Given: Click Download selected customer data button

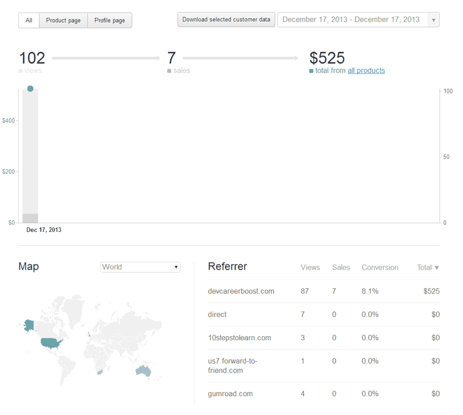Looking at the screenshot, I should [226, 19].
